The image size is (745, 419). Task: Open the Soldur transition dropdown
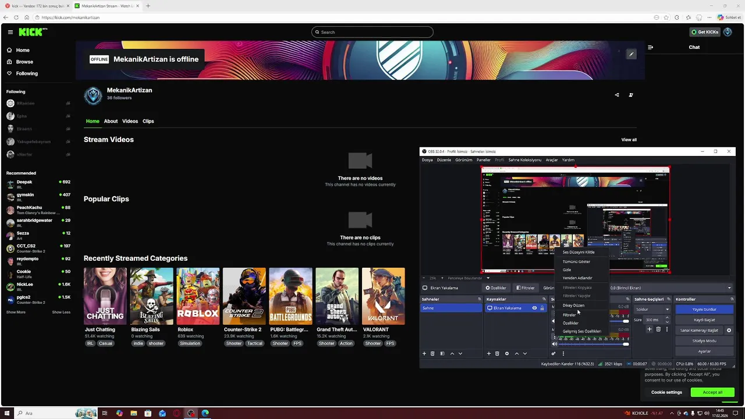click(652, 309)
